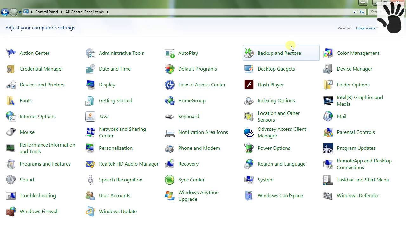Open the User Accounts link
The width and height of the screenshot is (406, 228).
coord(115,196)
